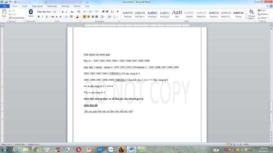Open the Select dropdown in Editing
Screen dimensions: 273x153
263,18
